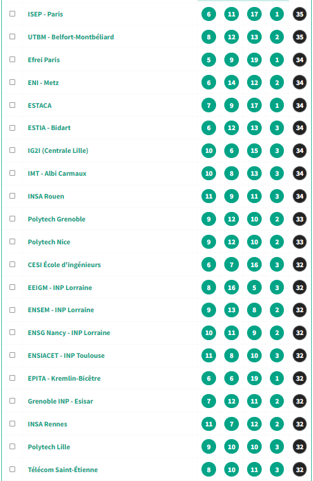Click black total badge 33 for Polytech Grenoble
Viewport: 313px width, 481px height.
pyautogui.click(x=300, y=219)
